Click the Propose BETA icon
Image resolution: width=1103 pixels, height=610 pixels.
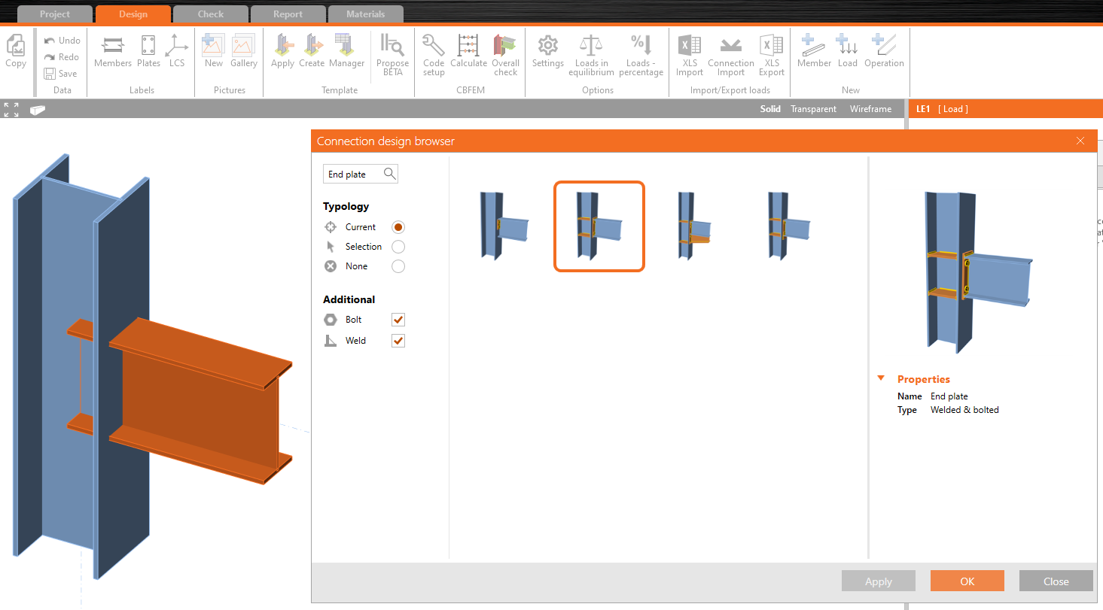click(392, 53)
